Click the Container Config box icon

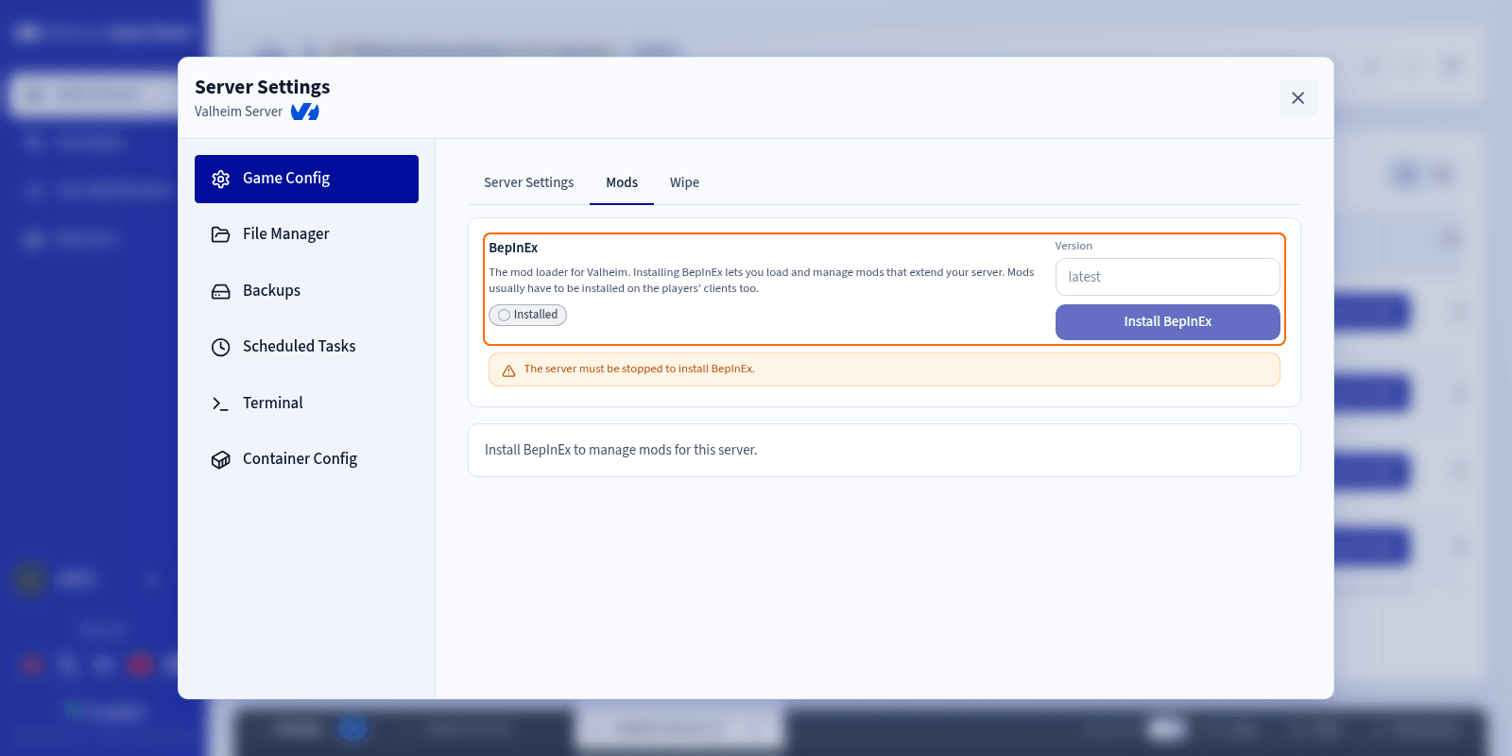220,459
